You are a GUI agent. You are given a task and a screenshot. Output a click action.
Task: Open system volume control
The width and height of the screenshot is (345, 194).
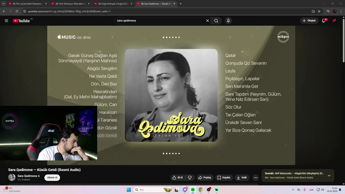pyautogui.click(x=322, y=190)
